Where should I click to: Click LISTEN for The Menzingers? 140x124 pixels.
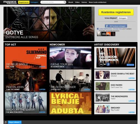132,101
